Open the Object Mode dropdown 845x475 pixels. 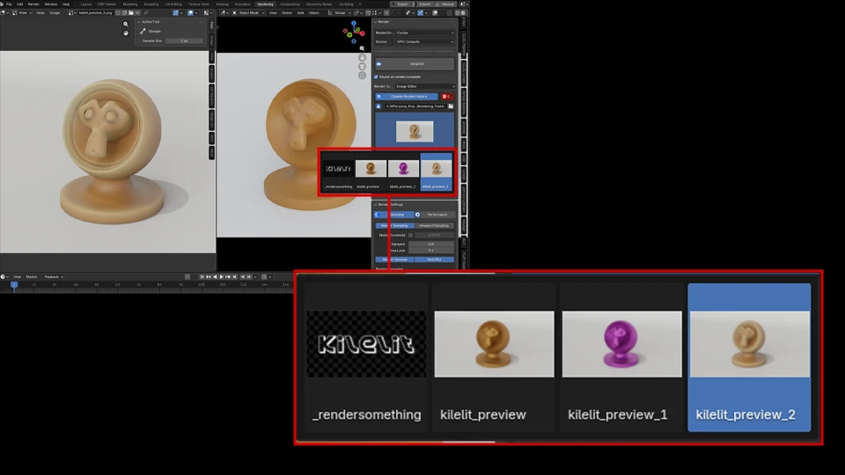249,12
